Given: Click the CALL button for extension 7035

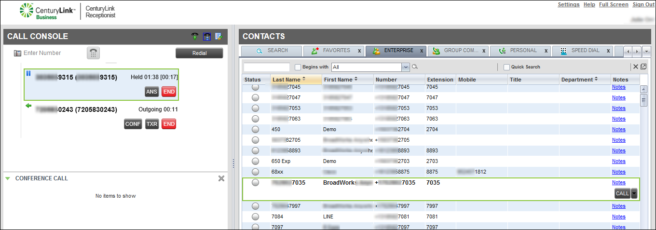Looking at the screenshot, I should coord(622,193).
